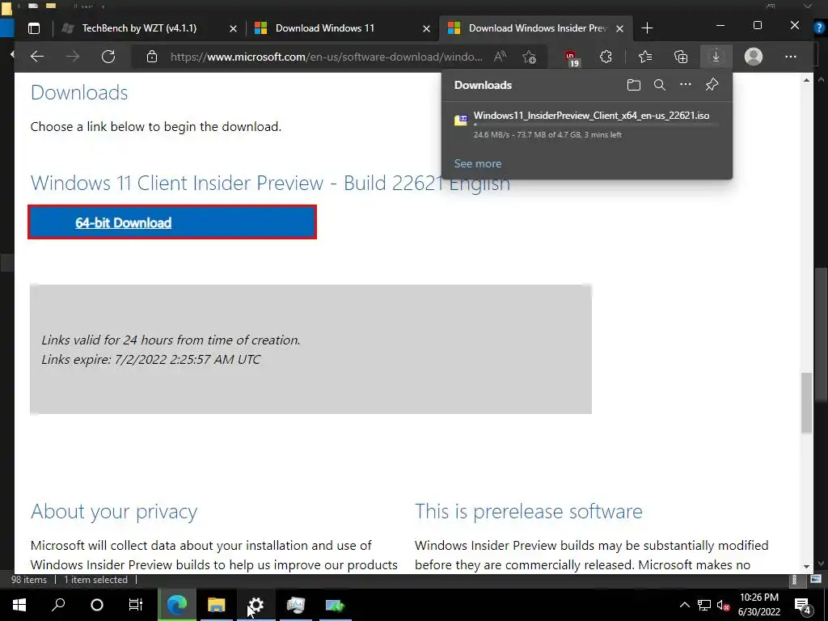The image size is (828, 621).
Task: Close the Download Windows Insider Preview tab
Action: (620, 28)
